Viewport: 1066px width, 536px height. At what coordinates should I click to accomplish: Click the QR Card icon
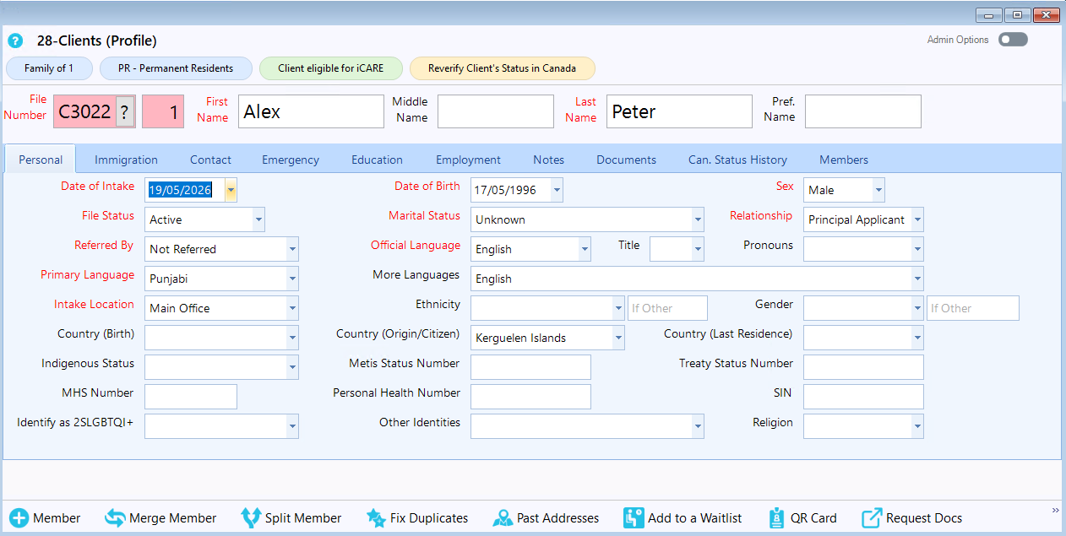click(x=777, y=518)
